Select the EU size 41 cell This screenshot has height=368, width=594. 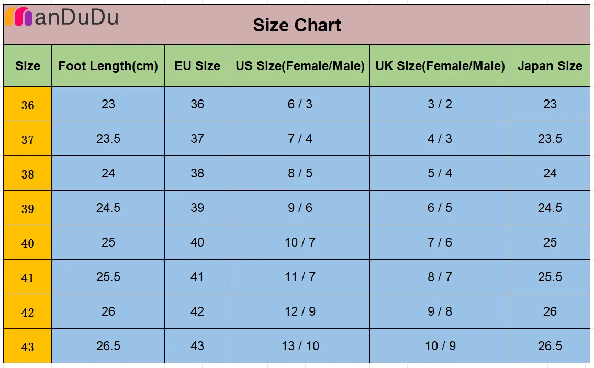click(x=197, y=277)
